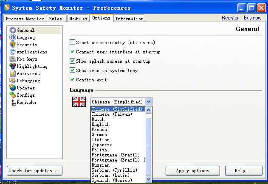
Task: Select Japanese language option
Action: (x=118, y=145)
